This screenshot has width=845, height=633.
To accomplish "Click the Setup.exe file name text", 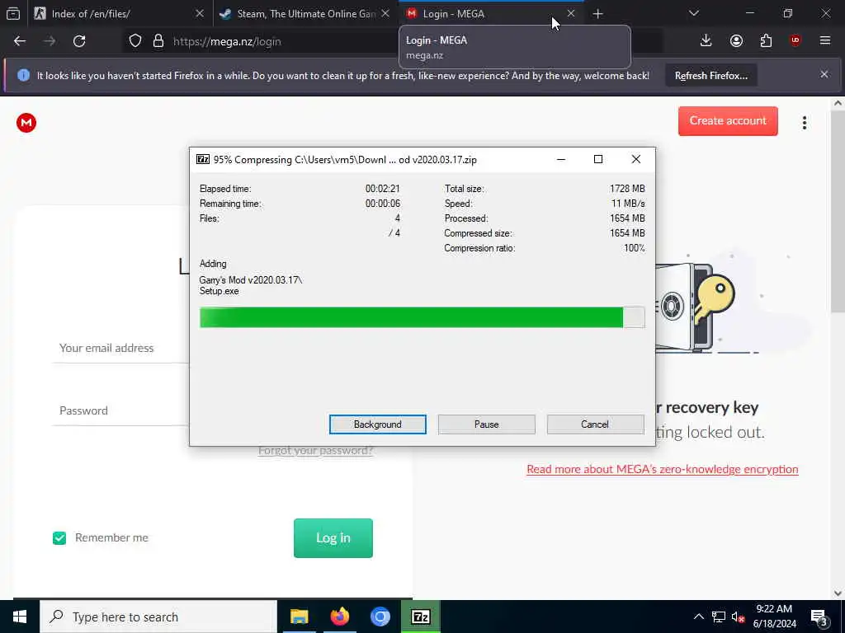I will (x=219, y=291).
